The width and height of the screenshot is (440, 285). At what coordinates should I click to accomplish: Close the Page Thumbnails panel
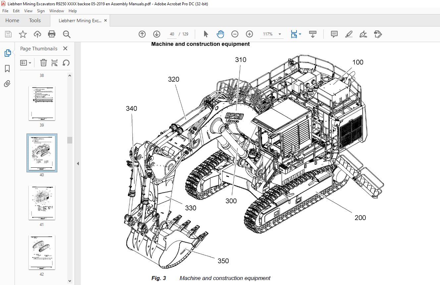[65, 48]
